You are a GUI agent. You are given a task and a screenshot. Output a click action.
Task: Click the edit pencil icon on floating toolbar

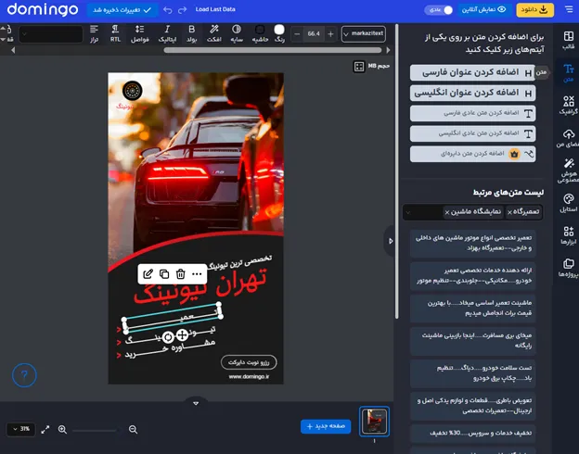[148, 274]
